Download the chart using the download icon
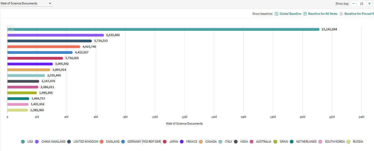The height and width of the screenshot is (151, 374). coord(10,28)
